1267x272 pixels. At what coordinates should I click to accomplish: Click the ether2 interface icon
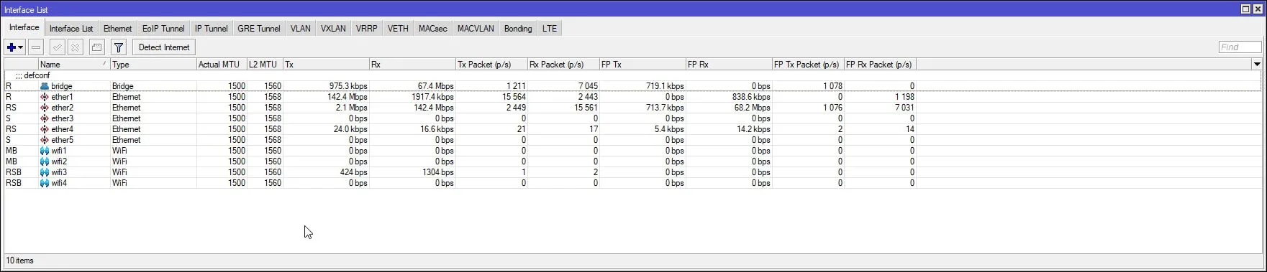pyautogui.click(x=45, y=108)
